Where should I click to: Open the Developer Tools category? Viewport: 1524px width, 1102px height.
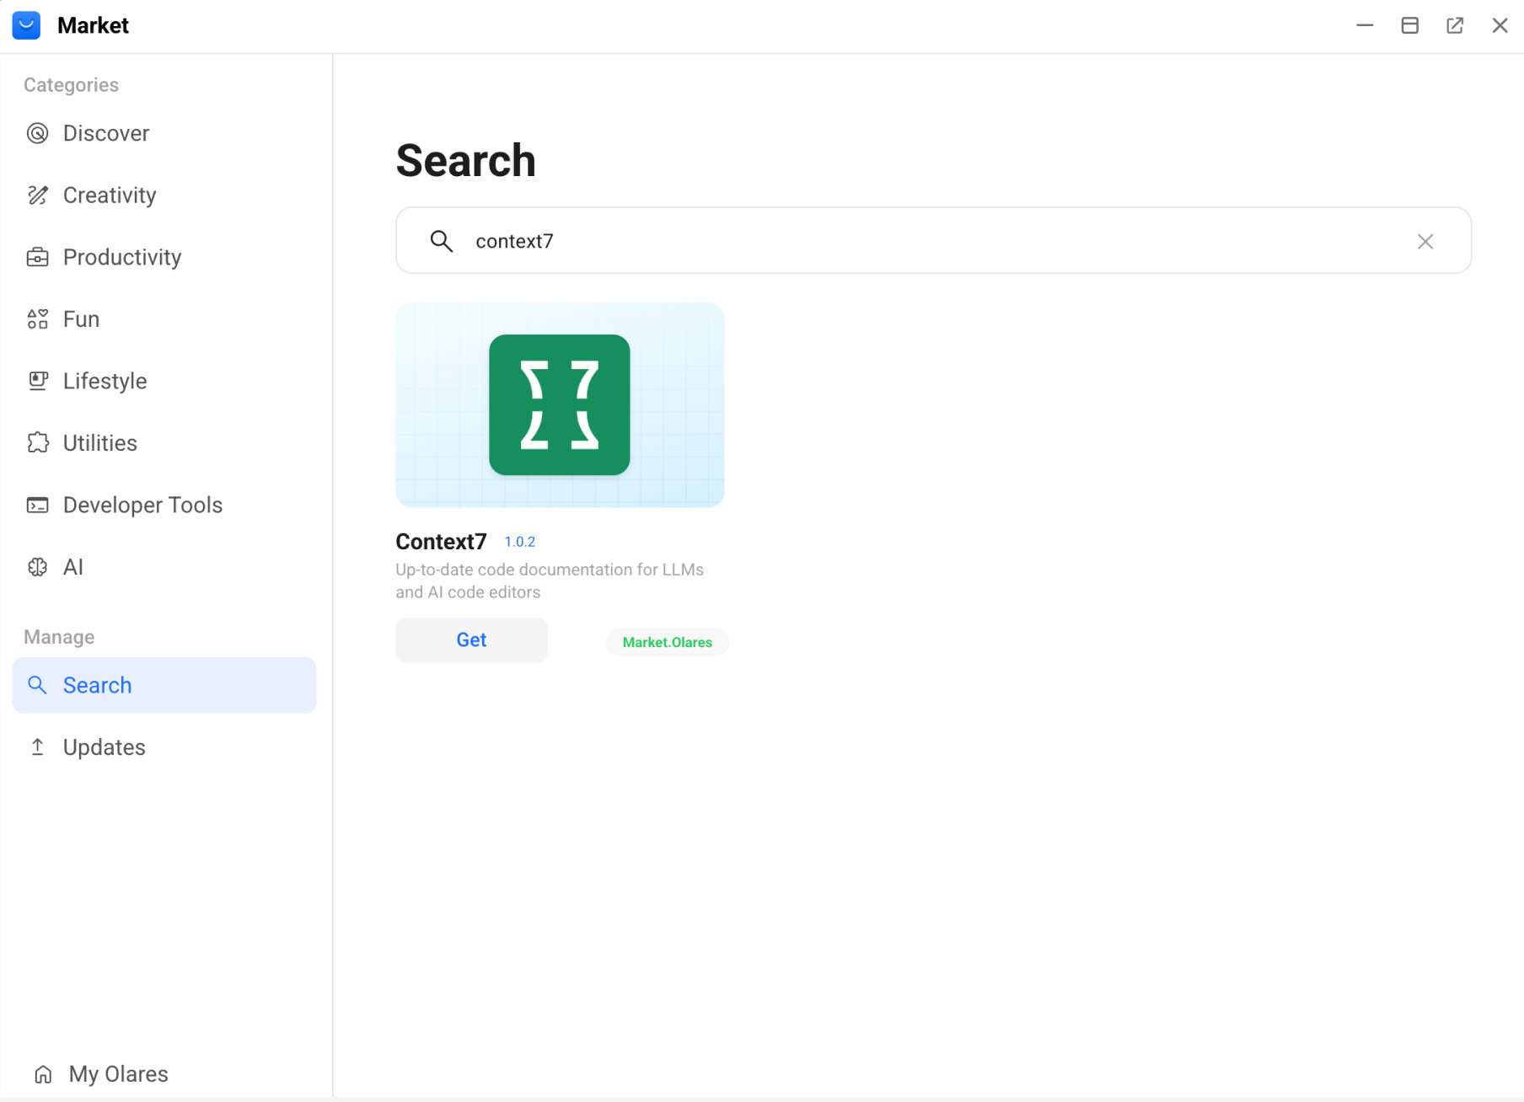coord(142,504)
